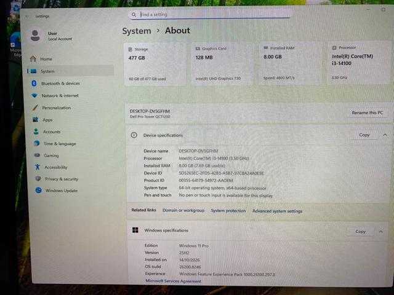Open Privacy & security shield icon
Viewport: 394px width, 295px height.
tap(38, 179)
